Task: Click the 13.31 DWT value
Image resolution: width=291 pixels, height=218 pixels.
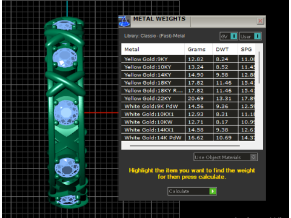Action: coord(224,99)
